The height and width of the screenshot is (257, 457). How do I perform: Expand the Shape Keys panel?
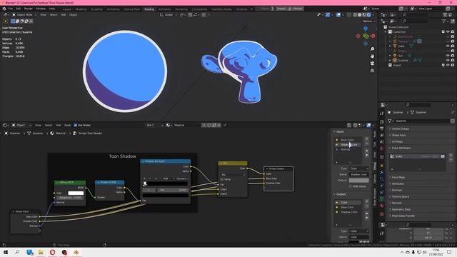tap(398, 135)
